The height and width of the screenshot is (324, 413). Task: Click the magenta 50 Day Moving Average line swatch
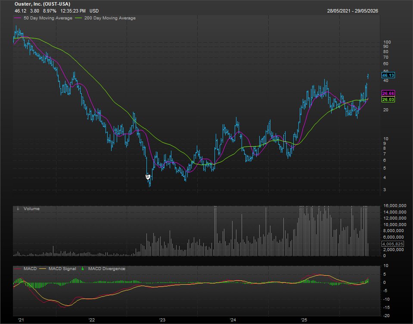[x=18, y=18]
